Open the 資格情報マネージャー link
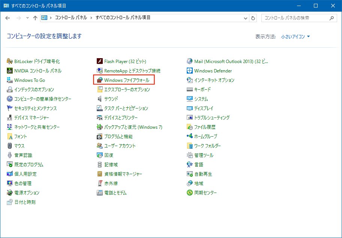 coord(123,174)
